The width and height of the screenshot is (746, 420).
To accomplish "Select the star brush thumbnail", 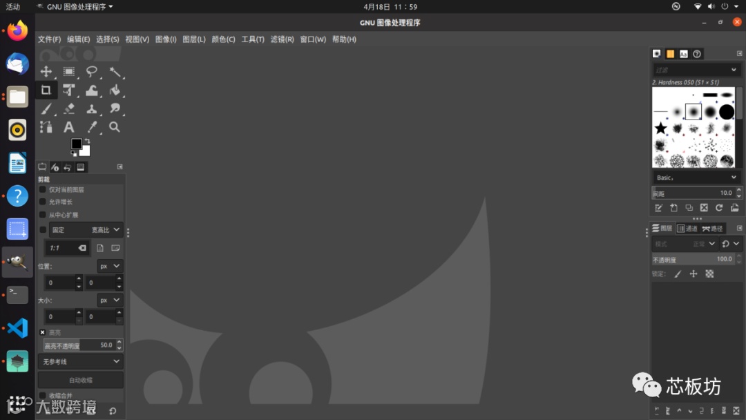I will [660, 128].
